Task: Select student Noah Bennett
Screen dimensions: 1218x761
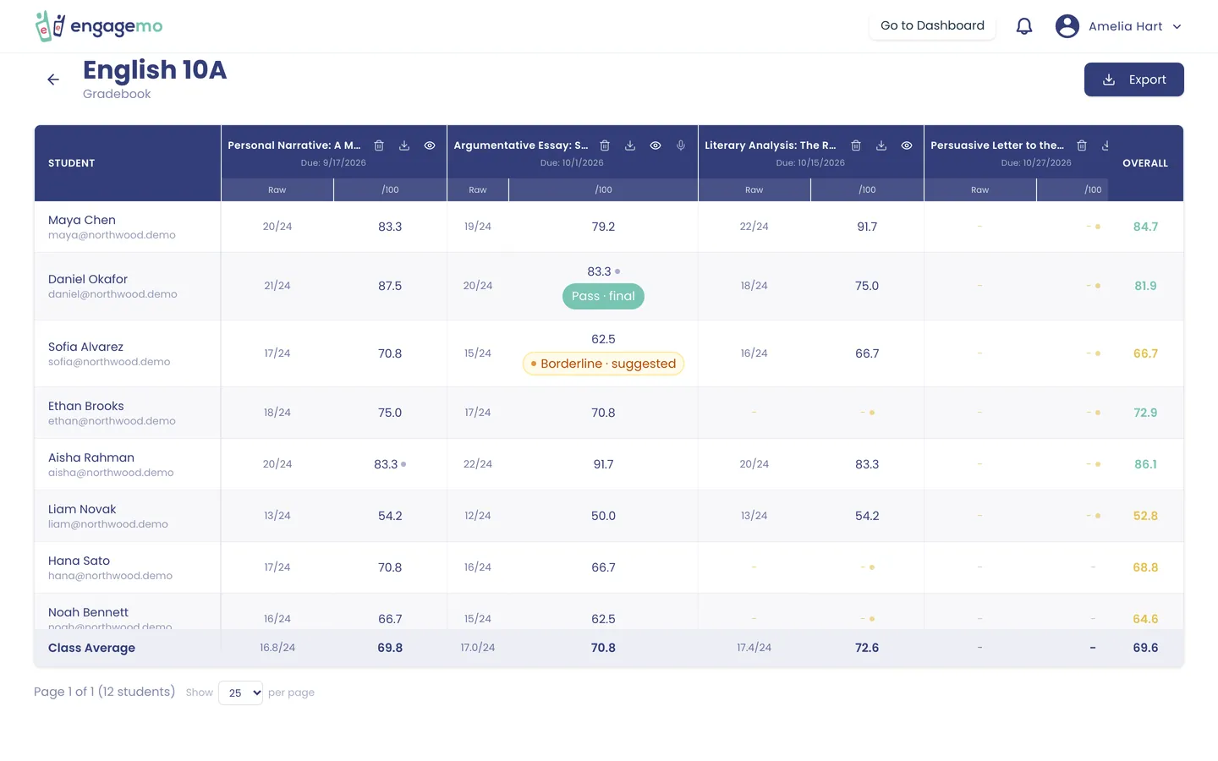Action: point(88,612)
